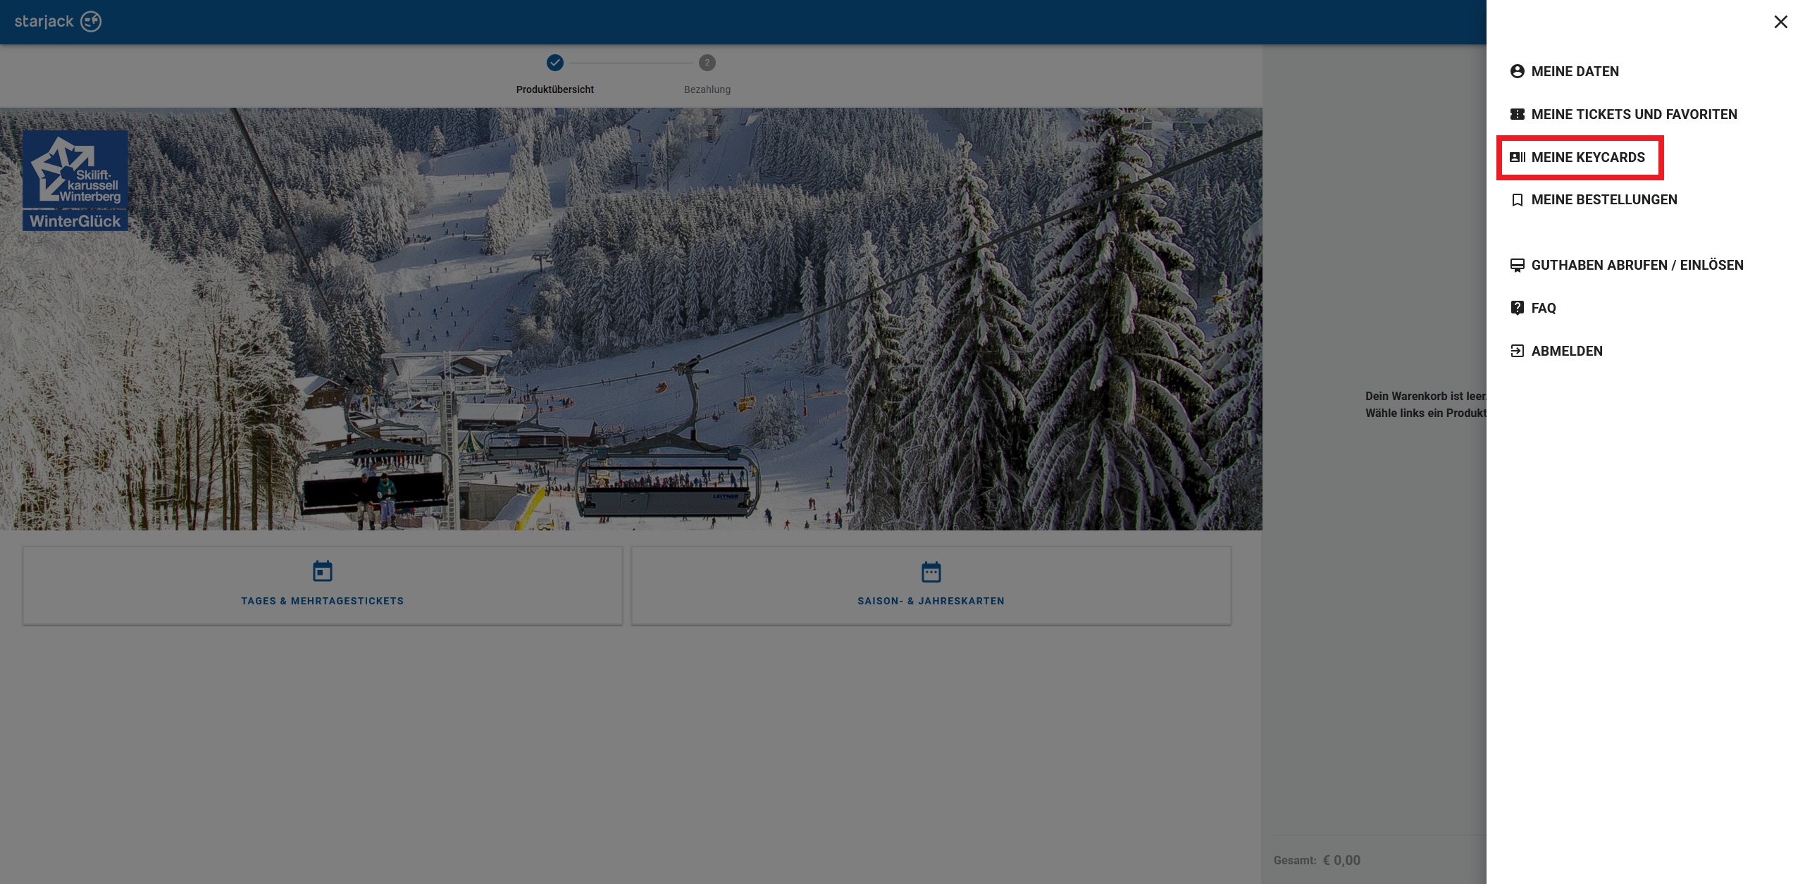Select Tages & Mehrtagestickets category button
Screen dimensions: 1793x884
(322, 600)
